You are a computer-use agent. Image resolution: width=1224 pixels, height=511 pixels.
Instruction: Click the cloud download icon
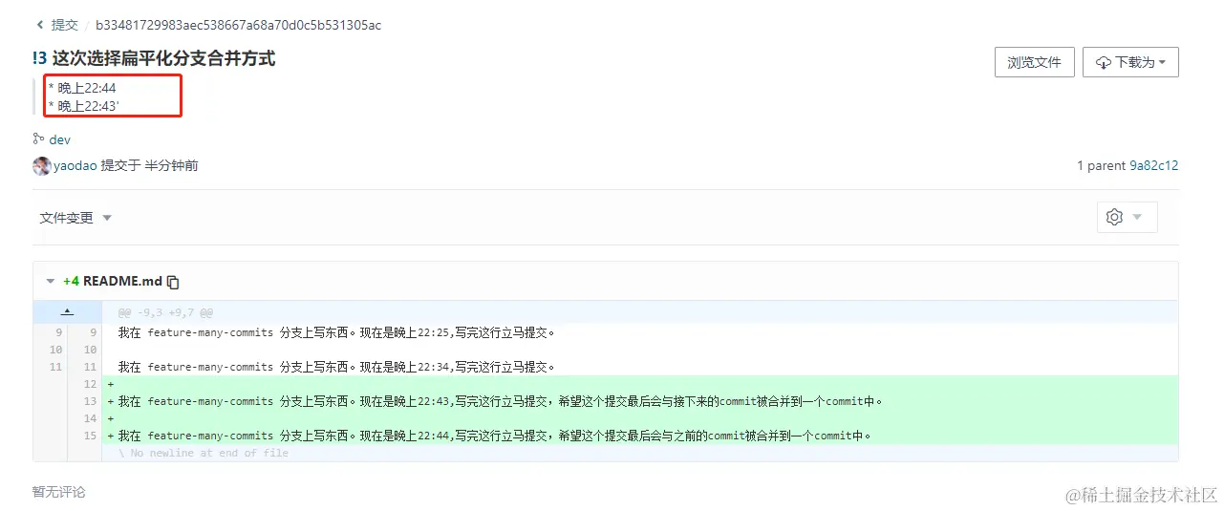click(x=1104, y=62)
